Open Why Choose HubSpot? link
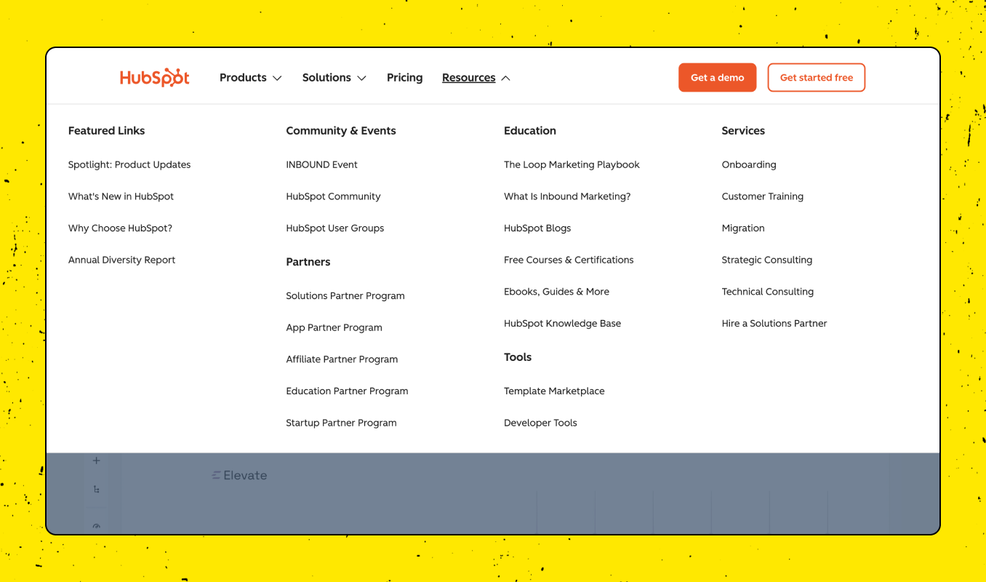 tap(120, 228)
